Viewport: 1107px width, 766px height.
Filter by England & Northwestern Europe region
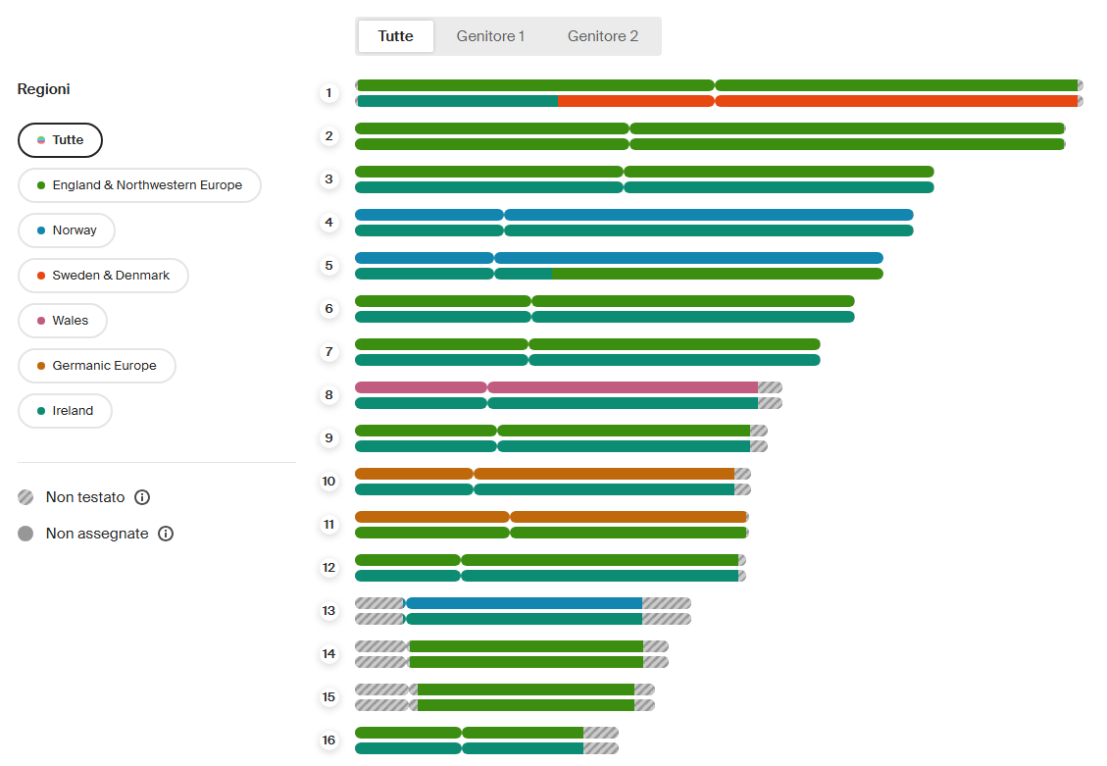pos(139,185)
